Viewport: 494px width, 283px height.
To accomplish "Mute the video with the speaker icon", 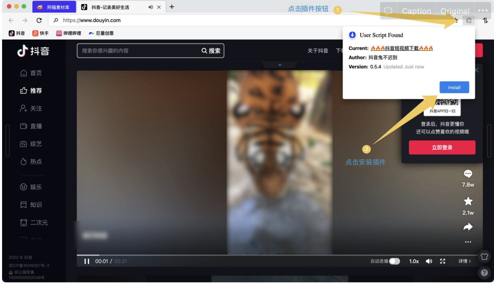I will click(429, 261).
